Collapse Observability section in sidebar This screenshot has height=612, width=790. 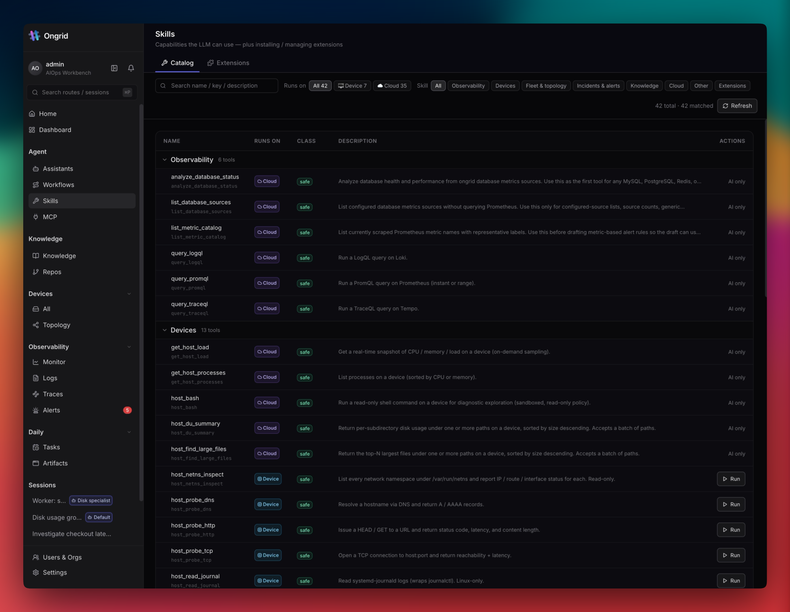(x=129, y=347)
